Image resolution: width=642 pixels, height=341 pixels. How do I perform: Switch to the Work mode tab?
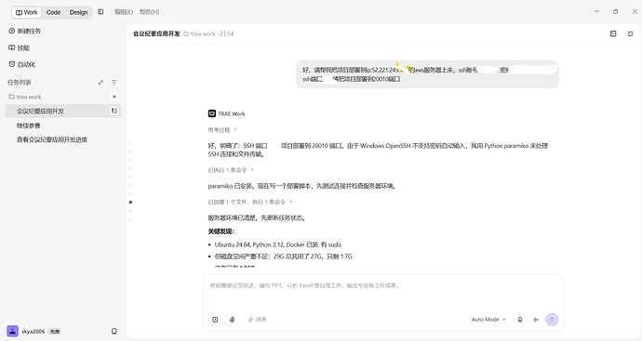[27, 12]
